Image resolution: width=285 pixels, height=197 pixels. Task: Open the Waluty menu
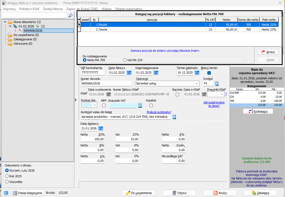coord(107,9)
